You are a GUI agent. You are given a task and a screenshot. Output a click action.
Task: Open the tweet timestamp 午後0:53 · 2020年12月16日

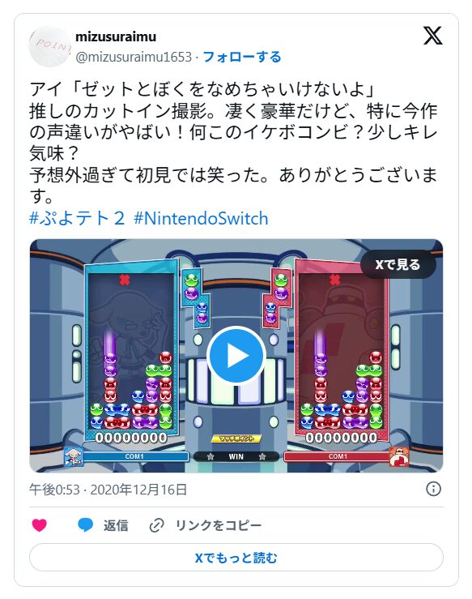(108, 490)
